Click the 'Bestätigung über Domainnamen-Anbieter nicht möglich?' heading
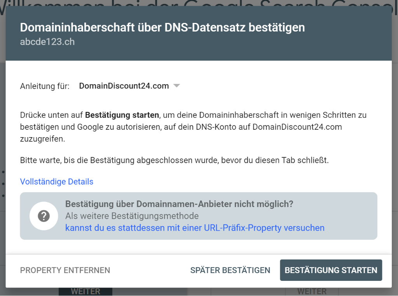This screenshot has width=398, height=296. point(179,204)
